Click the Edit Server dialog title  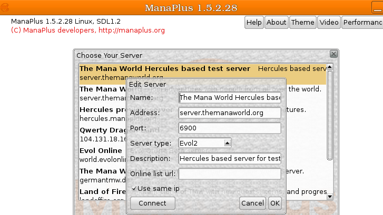click(x=148, y=84)
